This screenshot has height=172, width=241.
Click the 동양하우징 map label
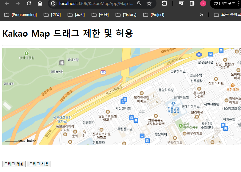point(166,90)
